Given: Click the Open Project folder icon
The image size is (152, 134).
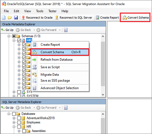Looking at the screenshot, I should 10,18.
